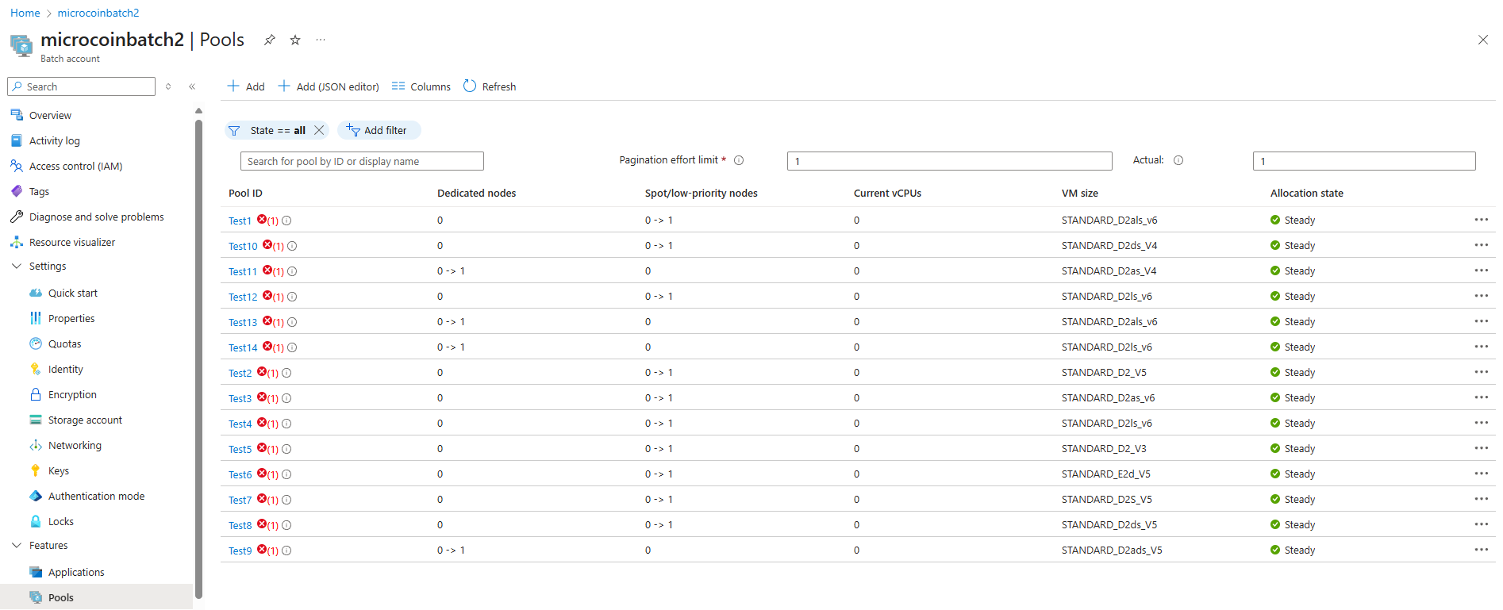Viewport: 1503px width, 610px height.
Task: Open Storage account settings
Action: click(x=85, y=420)
